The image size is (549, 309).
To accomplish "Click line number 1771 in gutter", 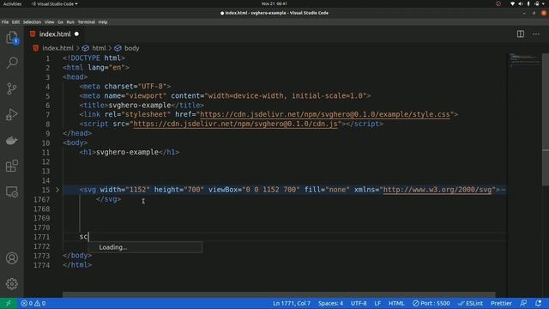I will point(42,237).
